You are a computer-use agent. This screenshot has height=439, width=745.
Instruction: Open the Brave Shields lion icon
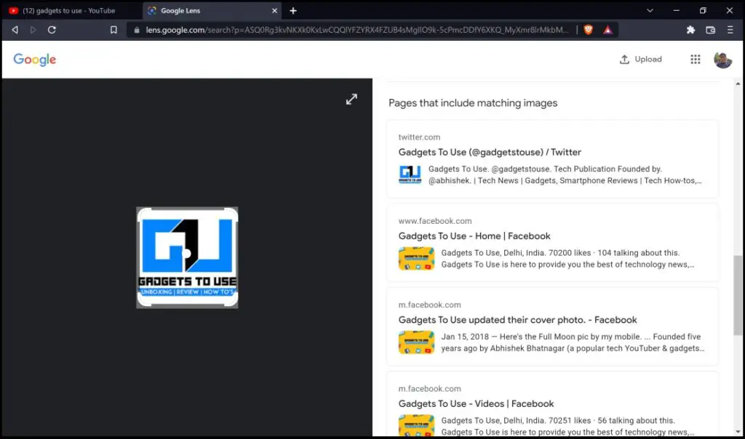pos(588,30)
